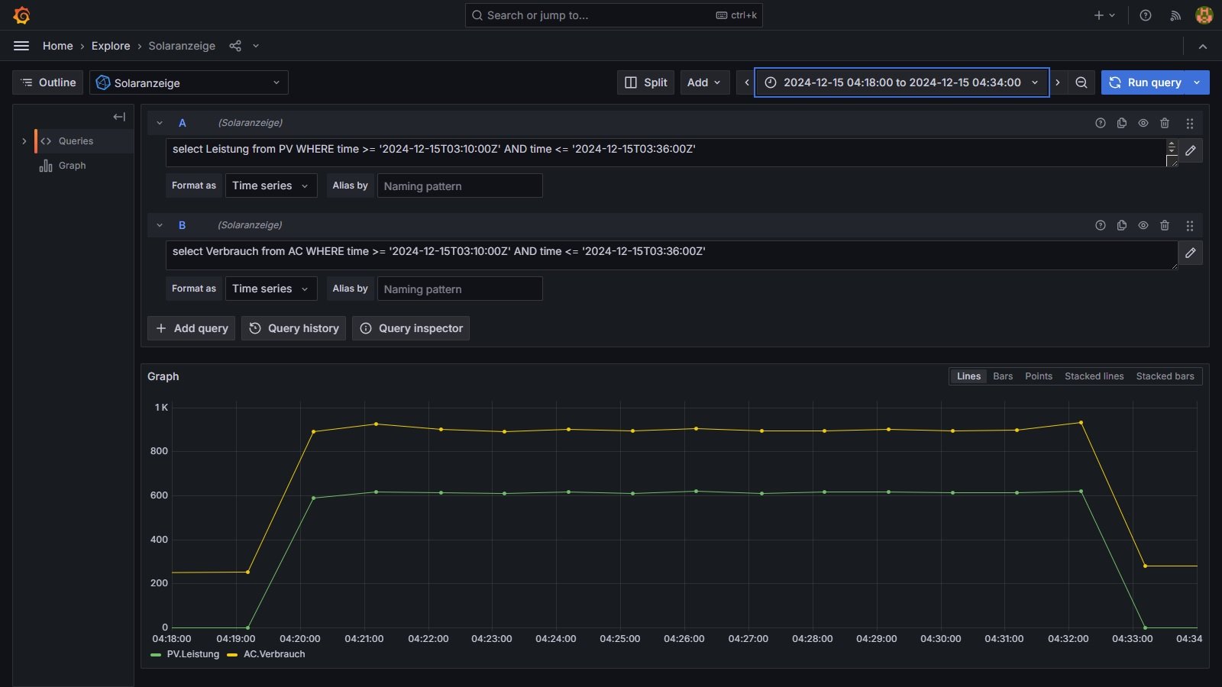Open the news feed RSS icon
This screenshot has width=1222, height=687.
point(1175,15)
